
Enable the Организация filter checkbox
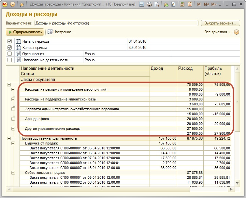coord(9,54)
